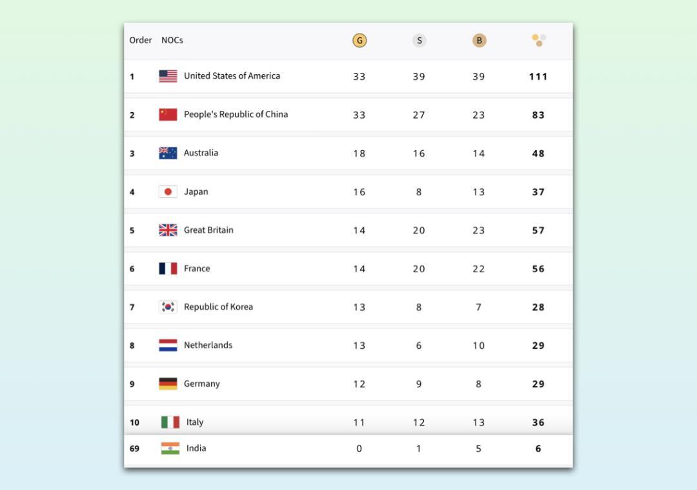Click the Great Britain flag icon
The width and height of the screenshot is (697, 490).
tap(168, 230)
